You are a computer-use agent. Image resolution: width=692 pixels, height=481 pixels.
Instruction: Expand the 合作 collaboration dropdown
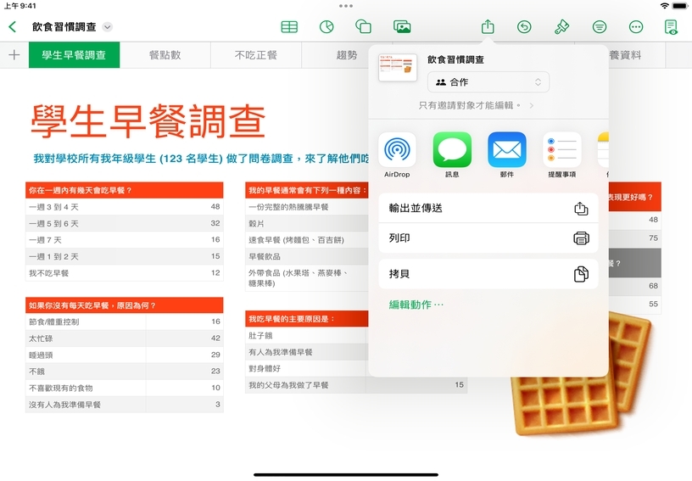[x=488, y=82]
